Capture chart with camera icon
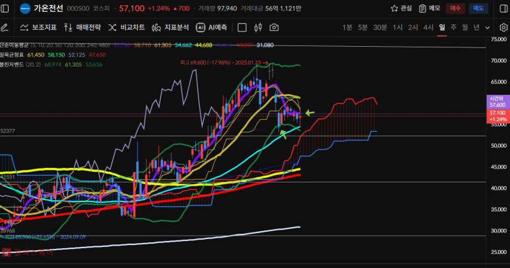The width and height of the screenshot is (510, 268). click(x=274, y=28)
